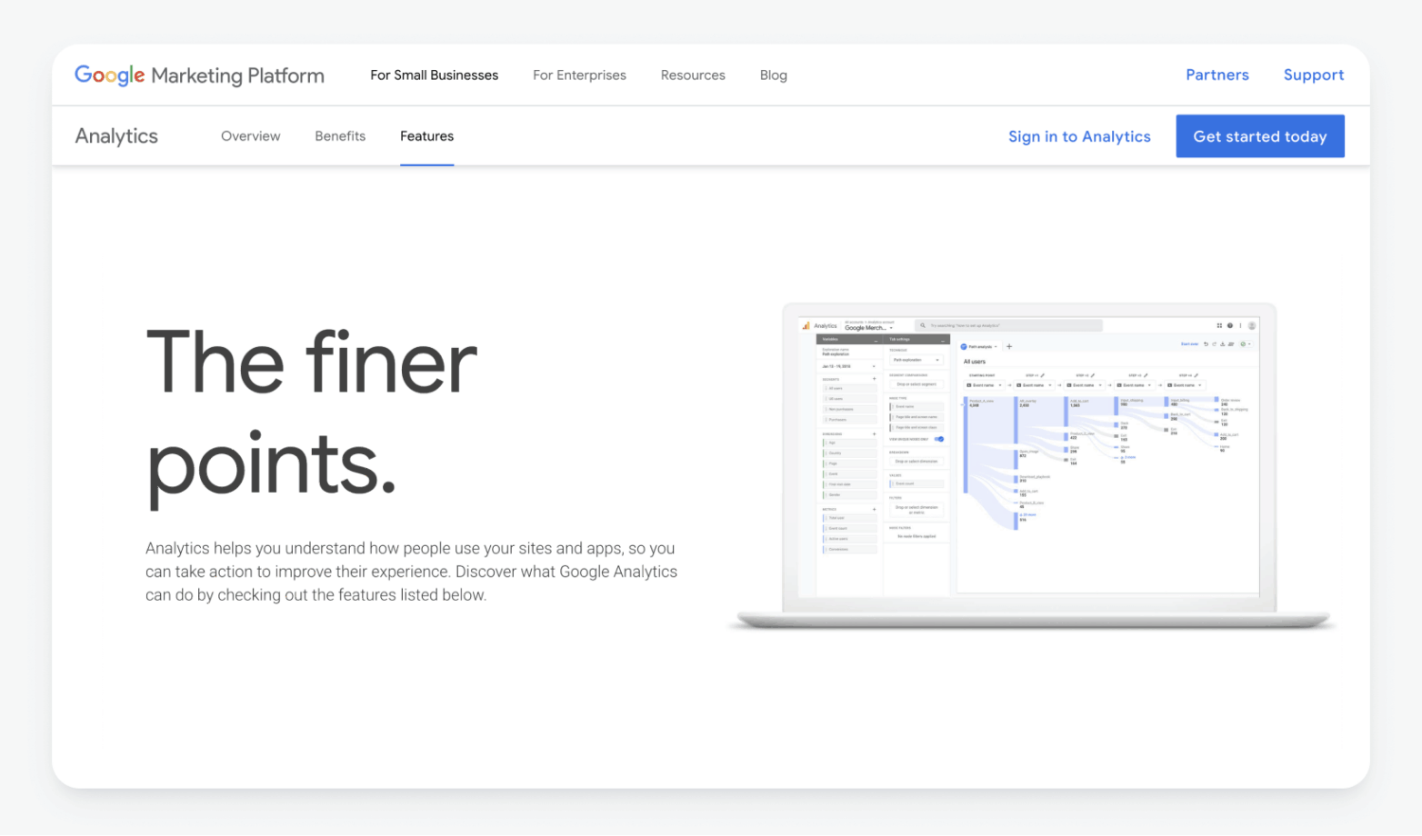Expand the Jan 13-19, 2018 date range selector
Image resolution: width=1422 pixels, height=836 pixels.
(x=849, y=366)
